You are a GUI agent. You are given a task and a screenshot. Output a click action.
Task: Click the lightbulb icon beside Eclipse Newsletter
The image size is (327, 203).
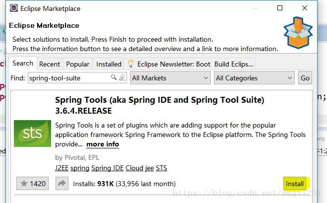tap(131, 64)
